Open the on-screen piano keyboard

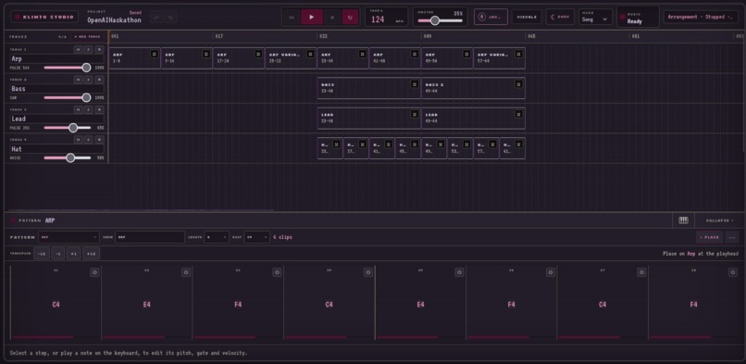pos(683,220)
